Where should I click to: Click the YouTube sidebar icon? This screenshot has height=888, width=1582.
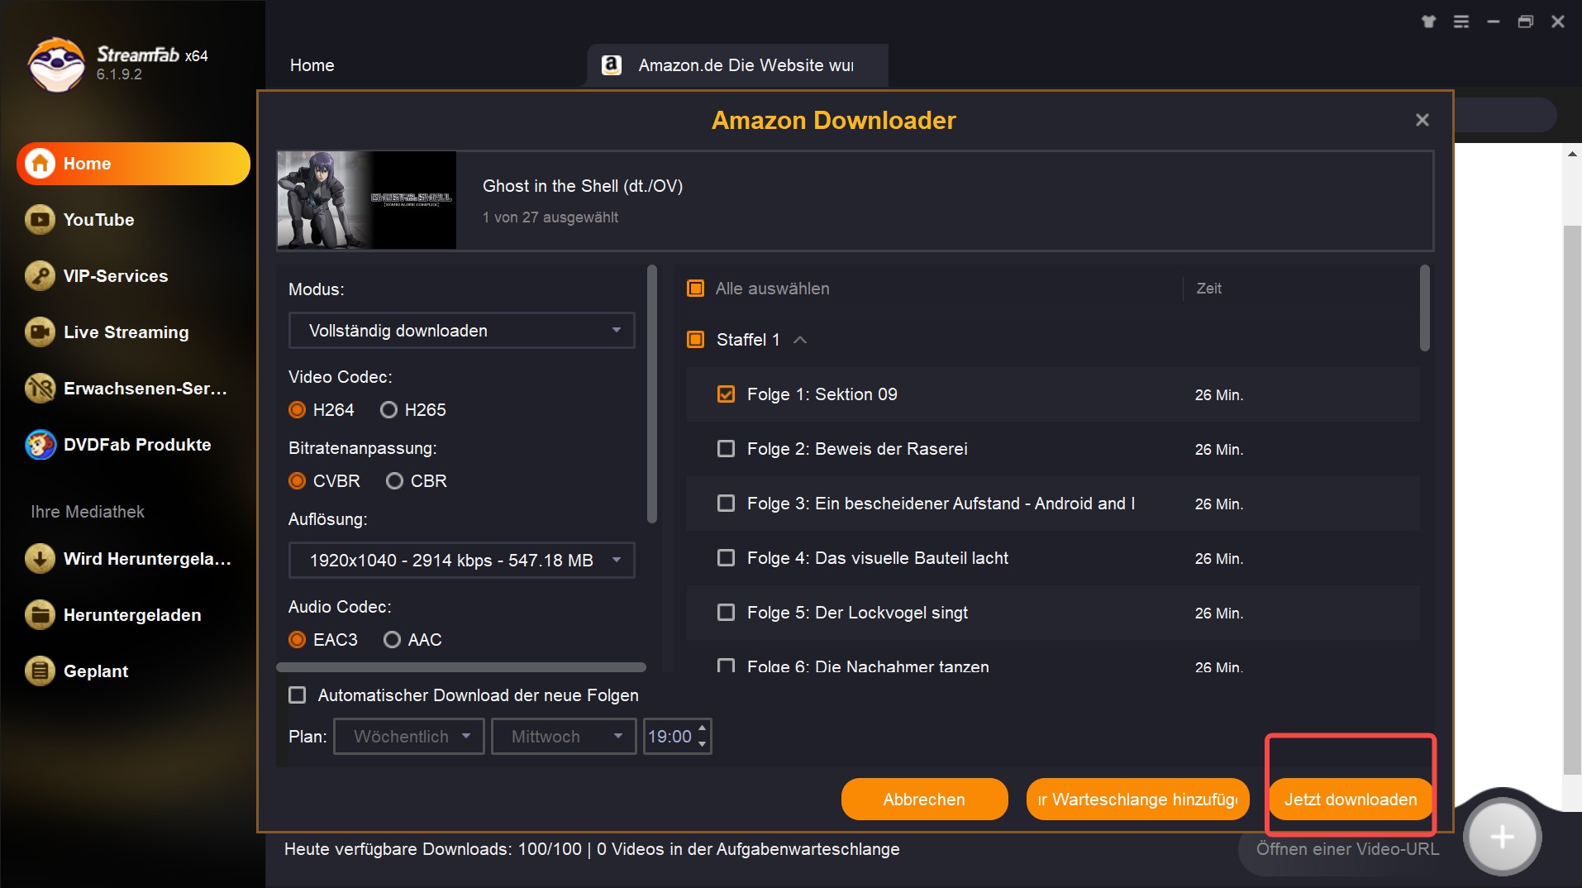click(40, 220)
